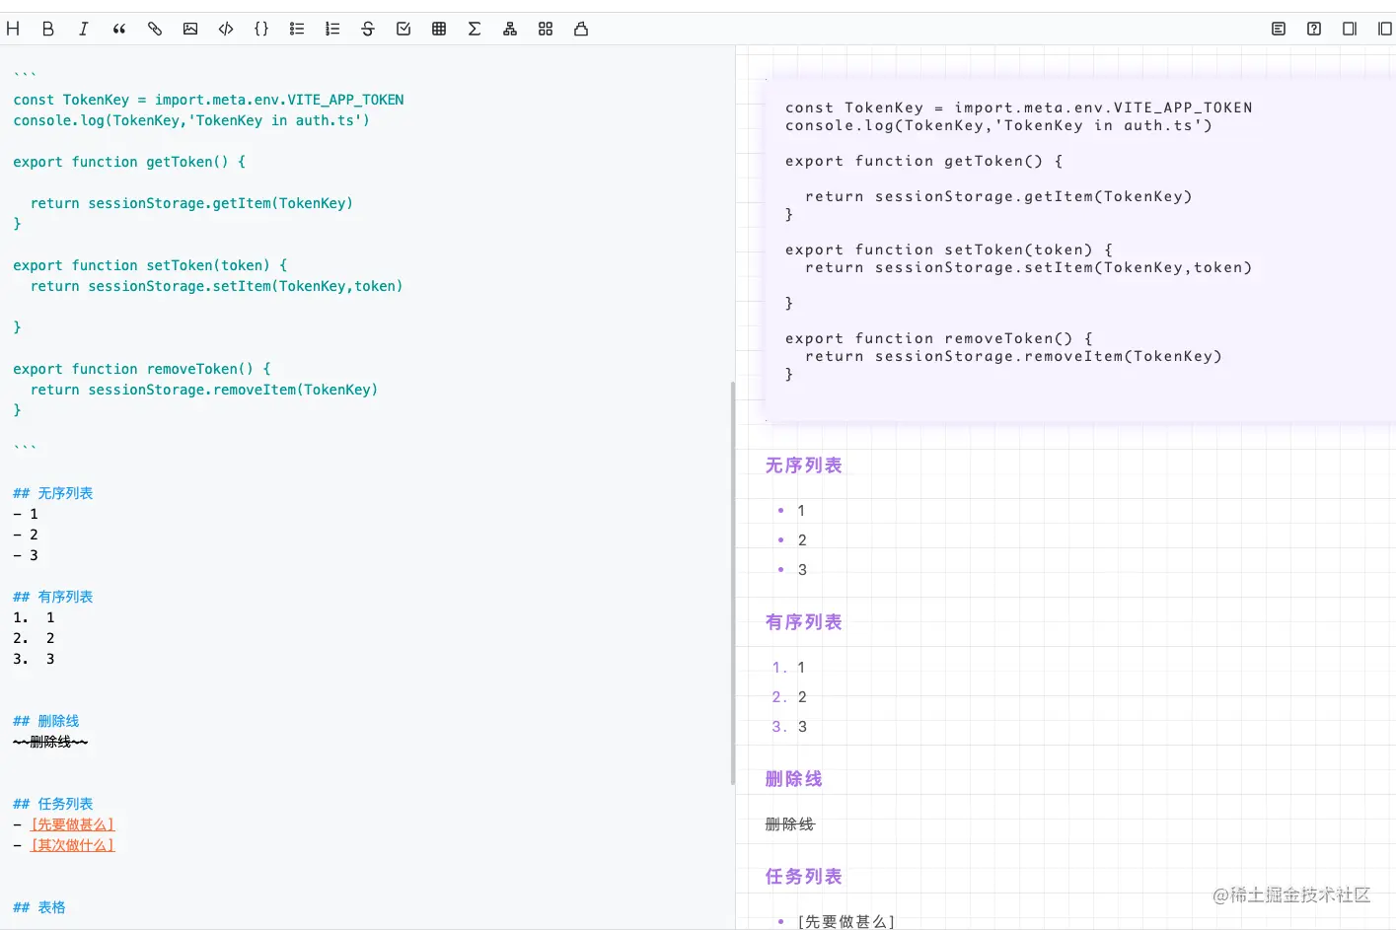Apply bold formatting
Viewport: 1396px width, 930px height.
(48, 29)
